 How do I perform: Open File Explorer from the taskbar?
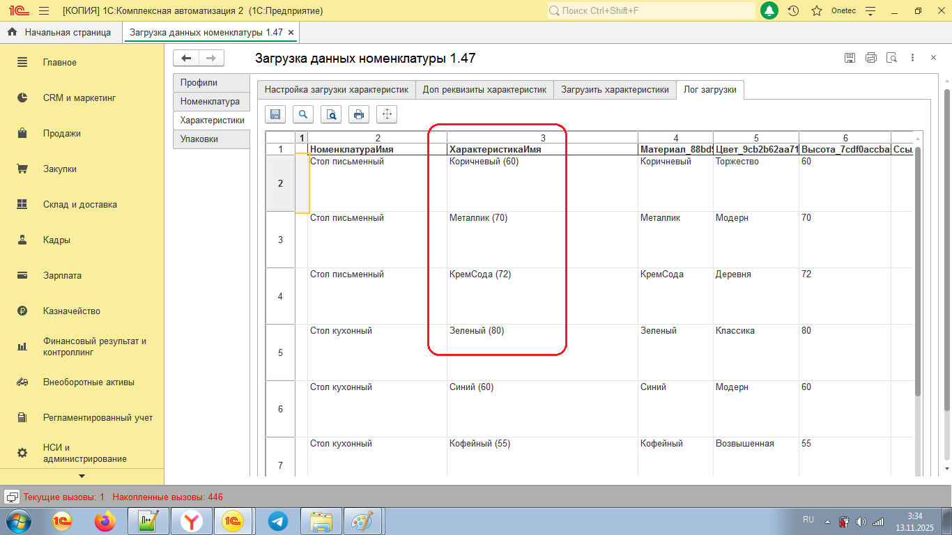click(321, 521)
